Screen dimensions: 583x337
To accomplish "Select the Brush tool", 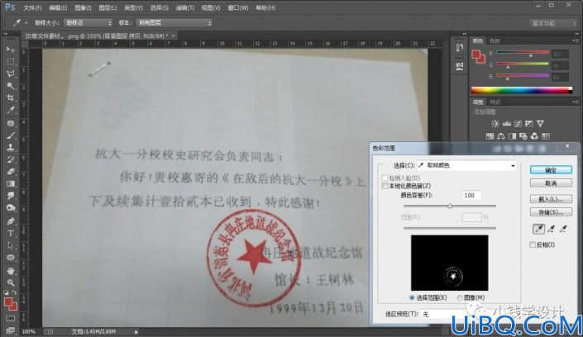I will tap(11, 135).
